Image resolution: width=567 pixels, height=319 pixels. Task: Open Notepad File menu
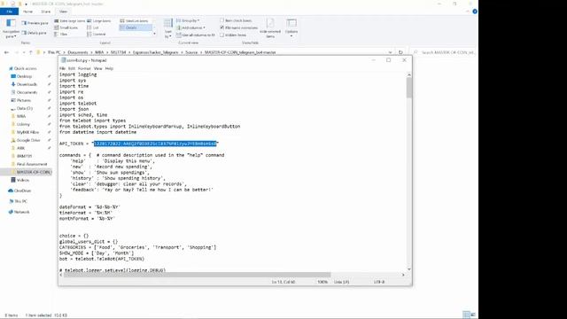tap(62, 68)
